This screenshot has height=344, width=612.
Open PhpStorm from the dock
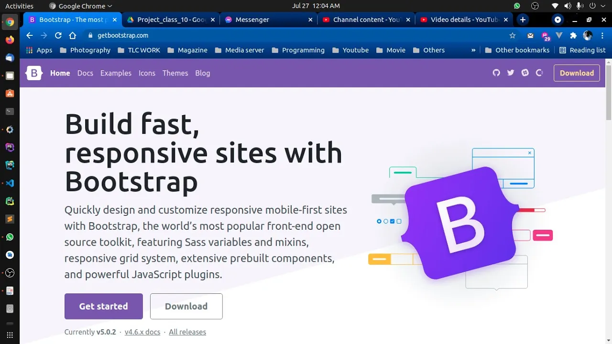[x=10, y=147]
